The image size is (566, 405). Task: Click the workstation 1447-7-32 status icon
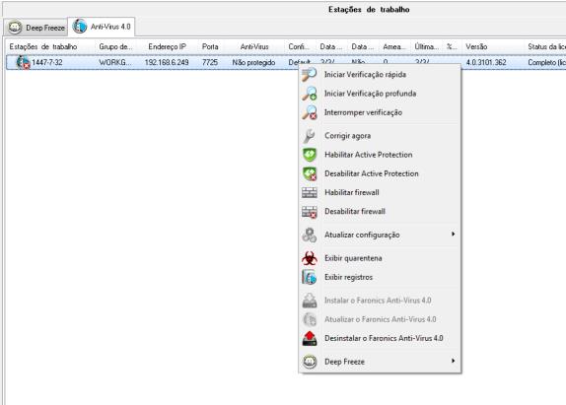tap(23, 62)
